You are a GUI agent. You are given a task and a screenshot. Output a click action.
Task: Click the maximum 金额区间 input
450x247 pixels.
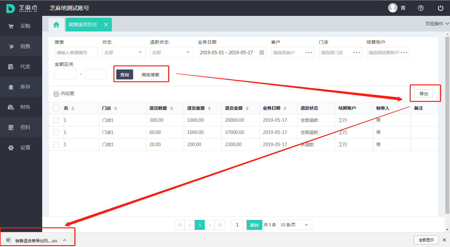96,74
